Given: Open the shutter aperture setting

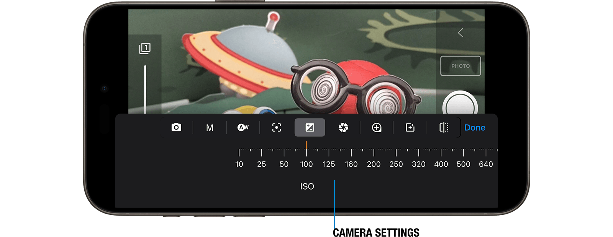Looking at the screenshot, I should (x=343, y=127).
